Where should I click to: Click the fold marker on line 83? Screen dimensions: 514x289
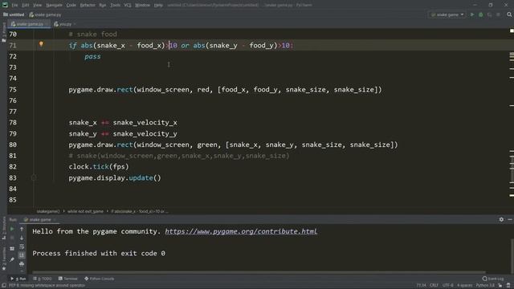(34, 178)
